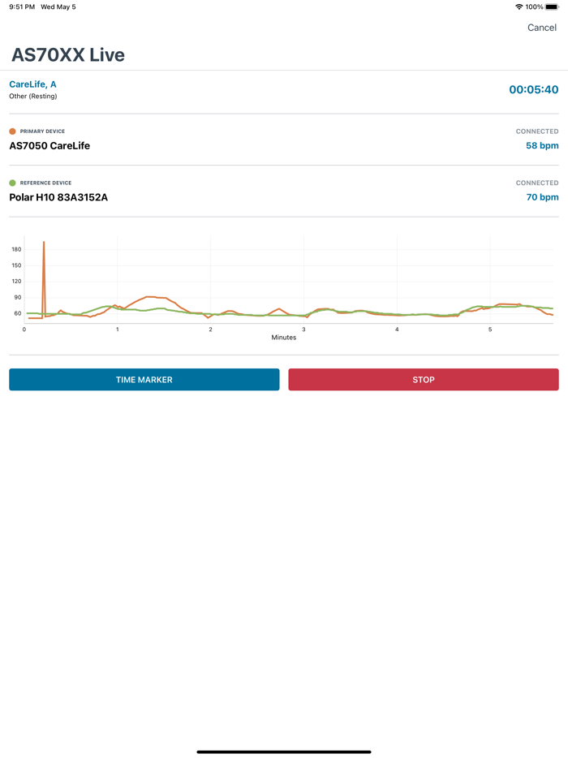This screenshot has width=568, height=758.
Task: Click the home indicator bar
Action: click(284, 752)
